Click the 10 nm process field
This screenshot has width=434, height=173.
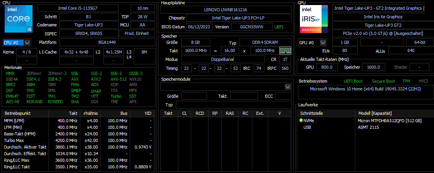click(x=143, y=8)
